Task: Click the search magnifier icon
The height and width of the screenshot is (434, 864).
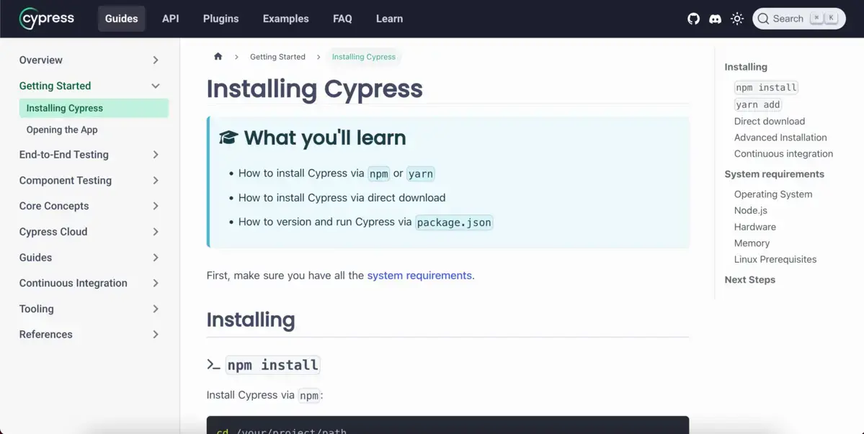Action: [x=763, y=19]
